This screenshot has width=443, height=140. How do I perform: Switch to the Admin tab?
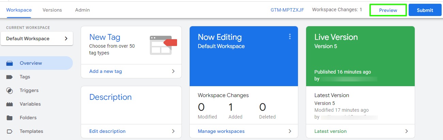click(82, 10)
